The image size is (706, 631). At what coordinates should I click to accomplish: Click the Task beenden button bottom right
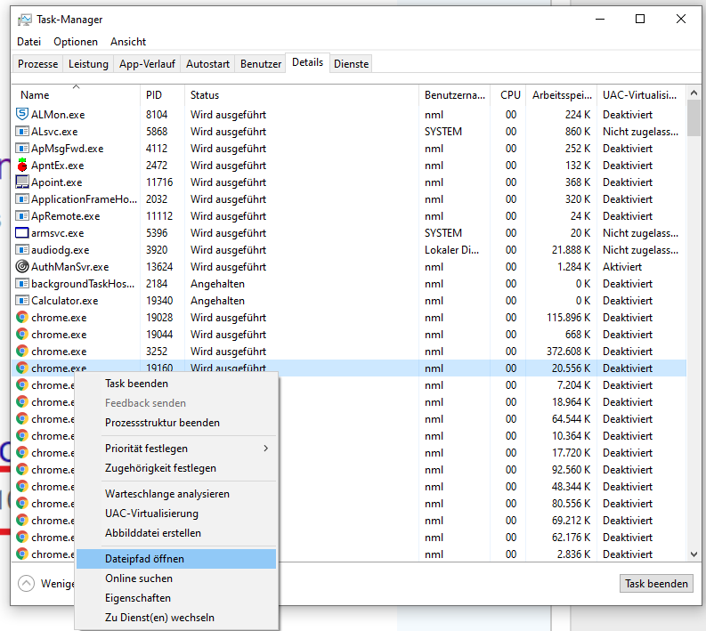pyautogui.click(x=656, y=583)
